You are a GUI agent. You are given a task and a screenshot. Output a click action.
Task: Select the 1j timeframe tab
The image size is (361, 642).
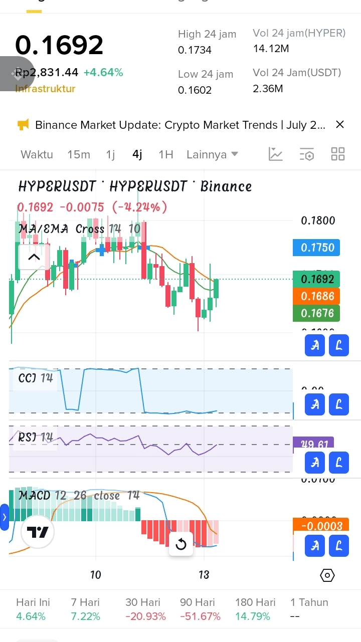[x=110, y=154]
